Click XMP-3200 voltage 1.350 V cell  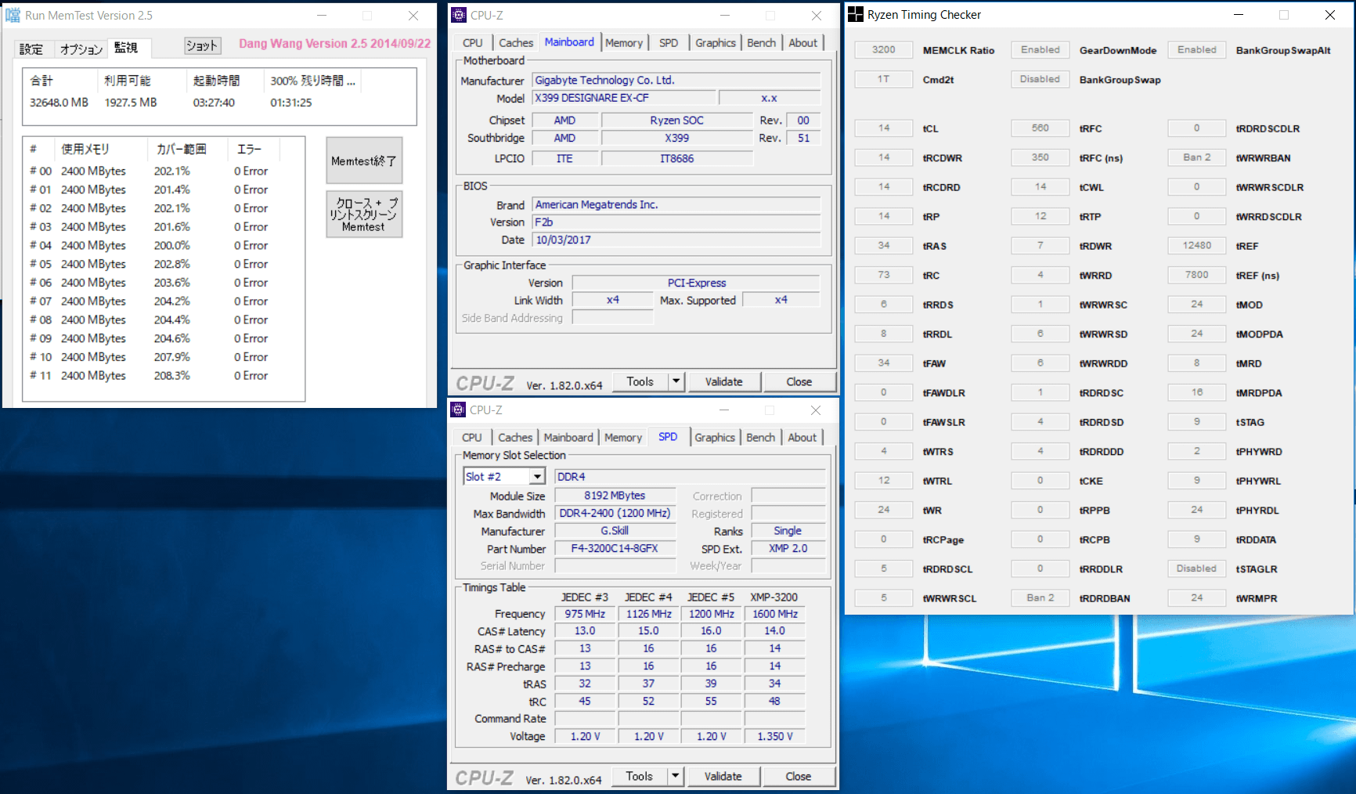point(774,736)
